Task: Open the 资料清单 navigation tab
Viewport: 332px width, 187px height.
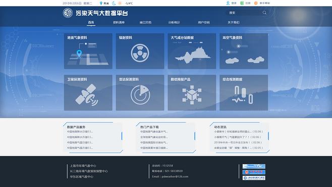Action: coord(119,22)
